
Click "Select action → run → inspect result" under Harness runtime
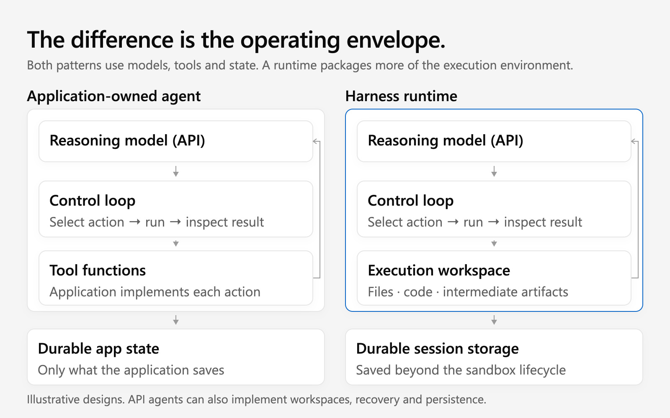coord(475,222)
